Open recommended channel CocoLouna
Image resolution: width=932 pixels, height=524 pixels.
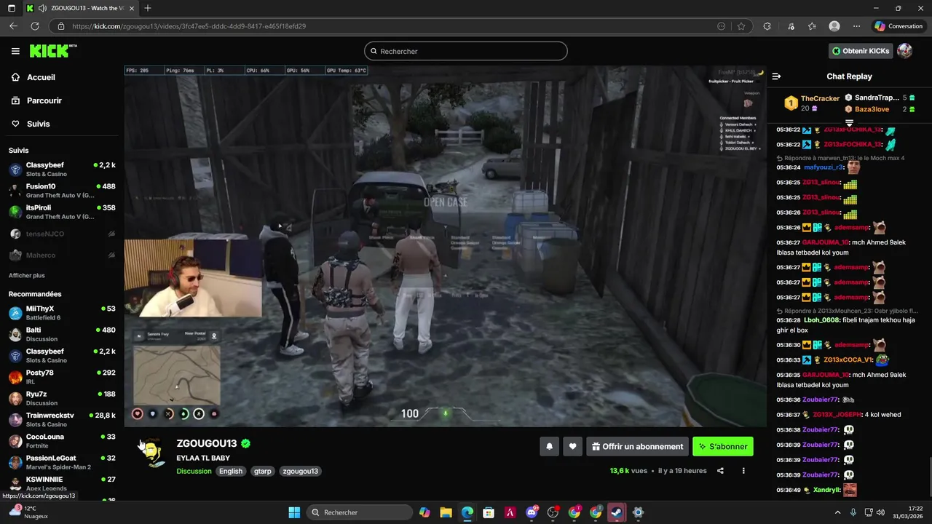62,441
